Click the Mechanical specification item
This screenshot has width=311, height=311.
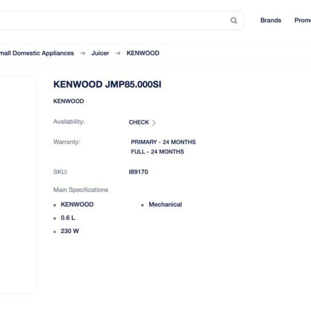tap(165, 204)
